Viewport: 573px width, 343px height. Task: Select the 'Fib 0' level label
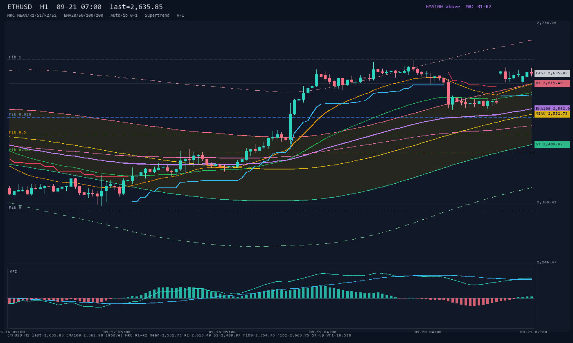pos(15,207)
